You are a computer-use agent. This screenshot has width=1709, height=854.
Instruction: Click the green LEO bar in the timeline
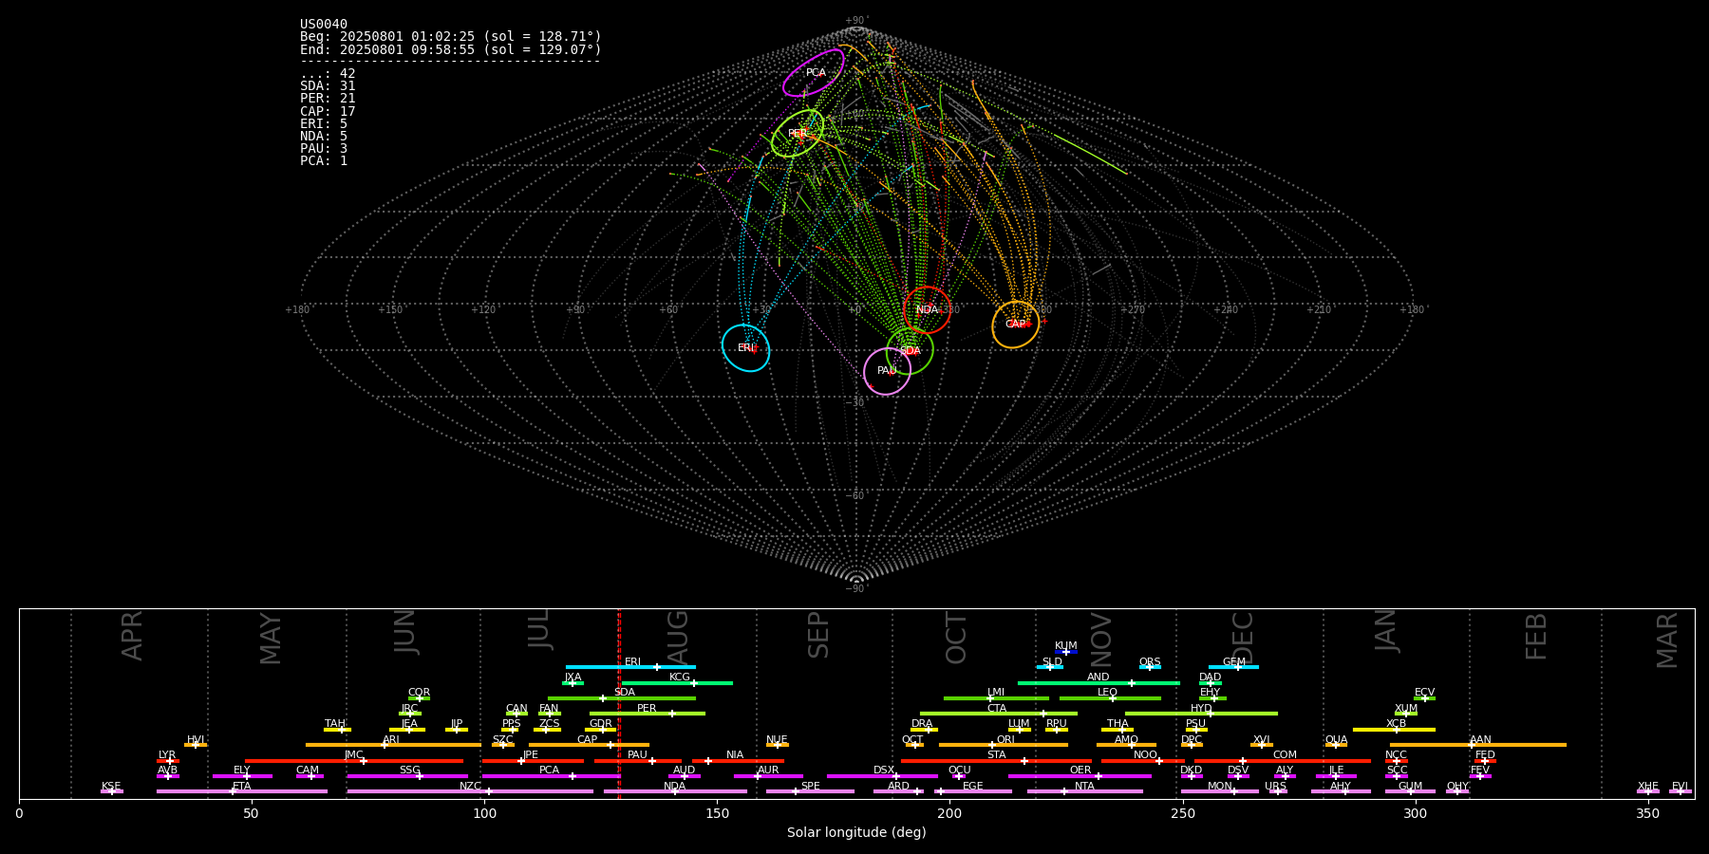(x=1110, y=698)
